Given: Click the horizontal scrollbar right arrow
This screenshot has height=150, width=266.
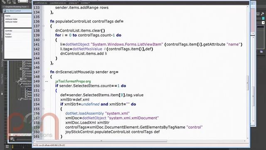Looking at the screenshot, I should 245,141.
